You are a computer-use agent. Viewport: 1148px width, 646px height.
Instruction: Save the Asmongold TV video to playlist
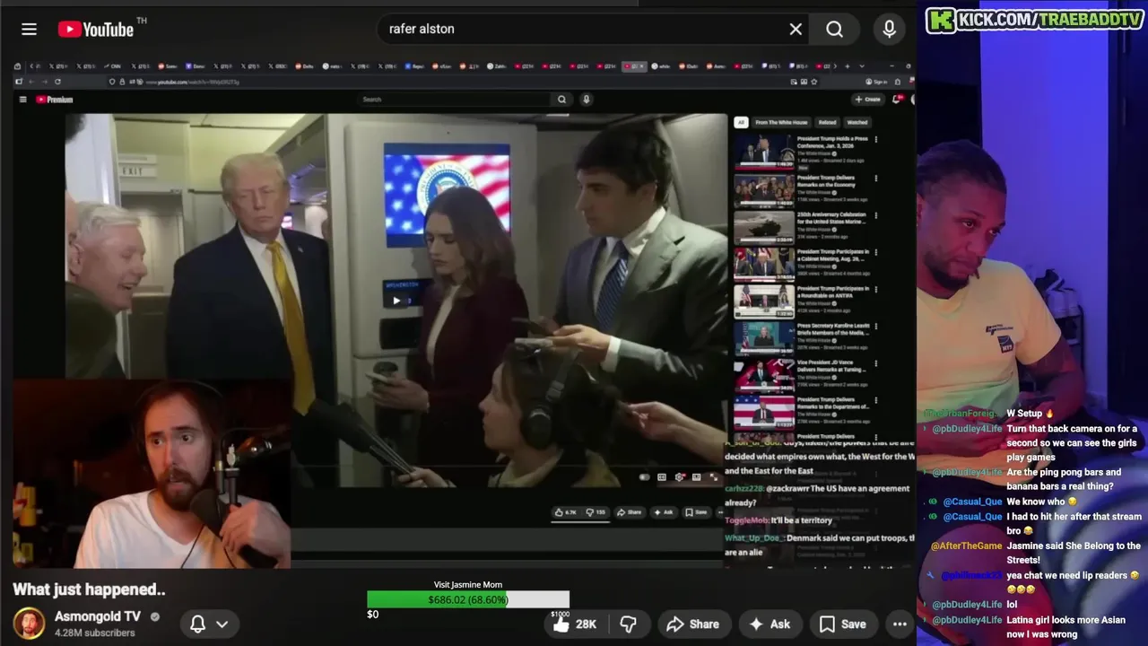(843, 624)
